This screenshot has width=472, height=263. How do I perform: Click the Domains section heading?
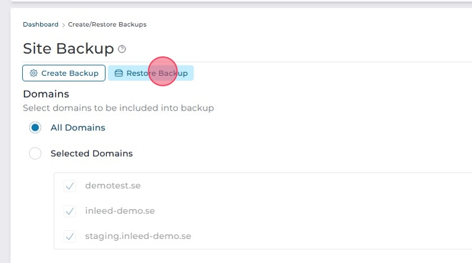tap(46, 94)
